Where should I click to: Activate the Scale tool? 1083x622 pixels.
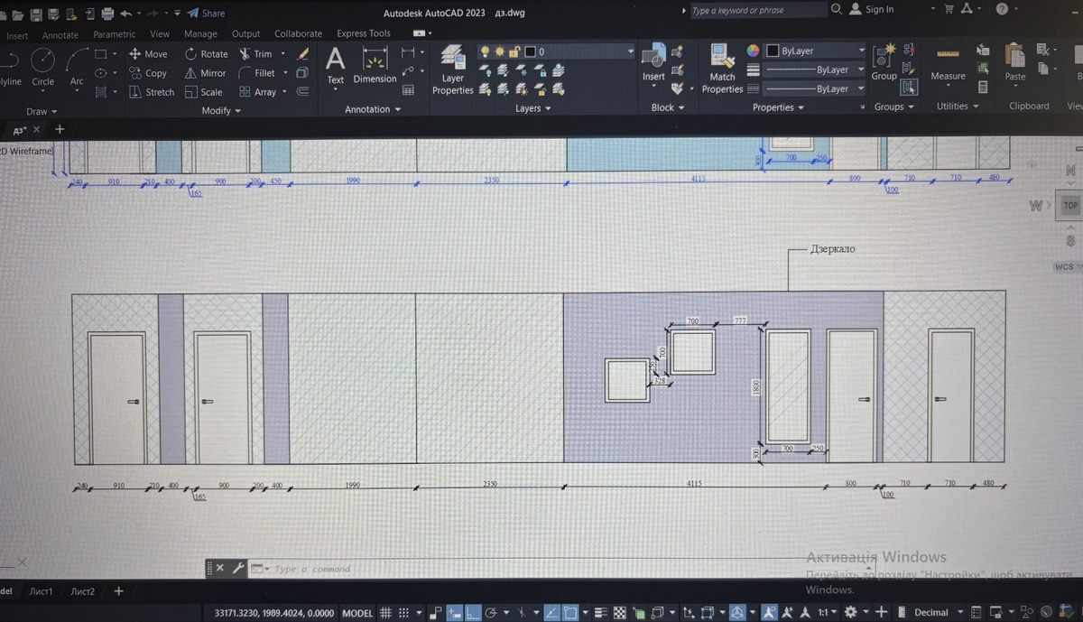[x=204, y=92]
